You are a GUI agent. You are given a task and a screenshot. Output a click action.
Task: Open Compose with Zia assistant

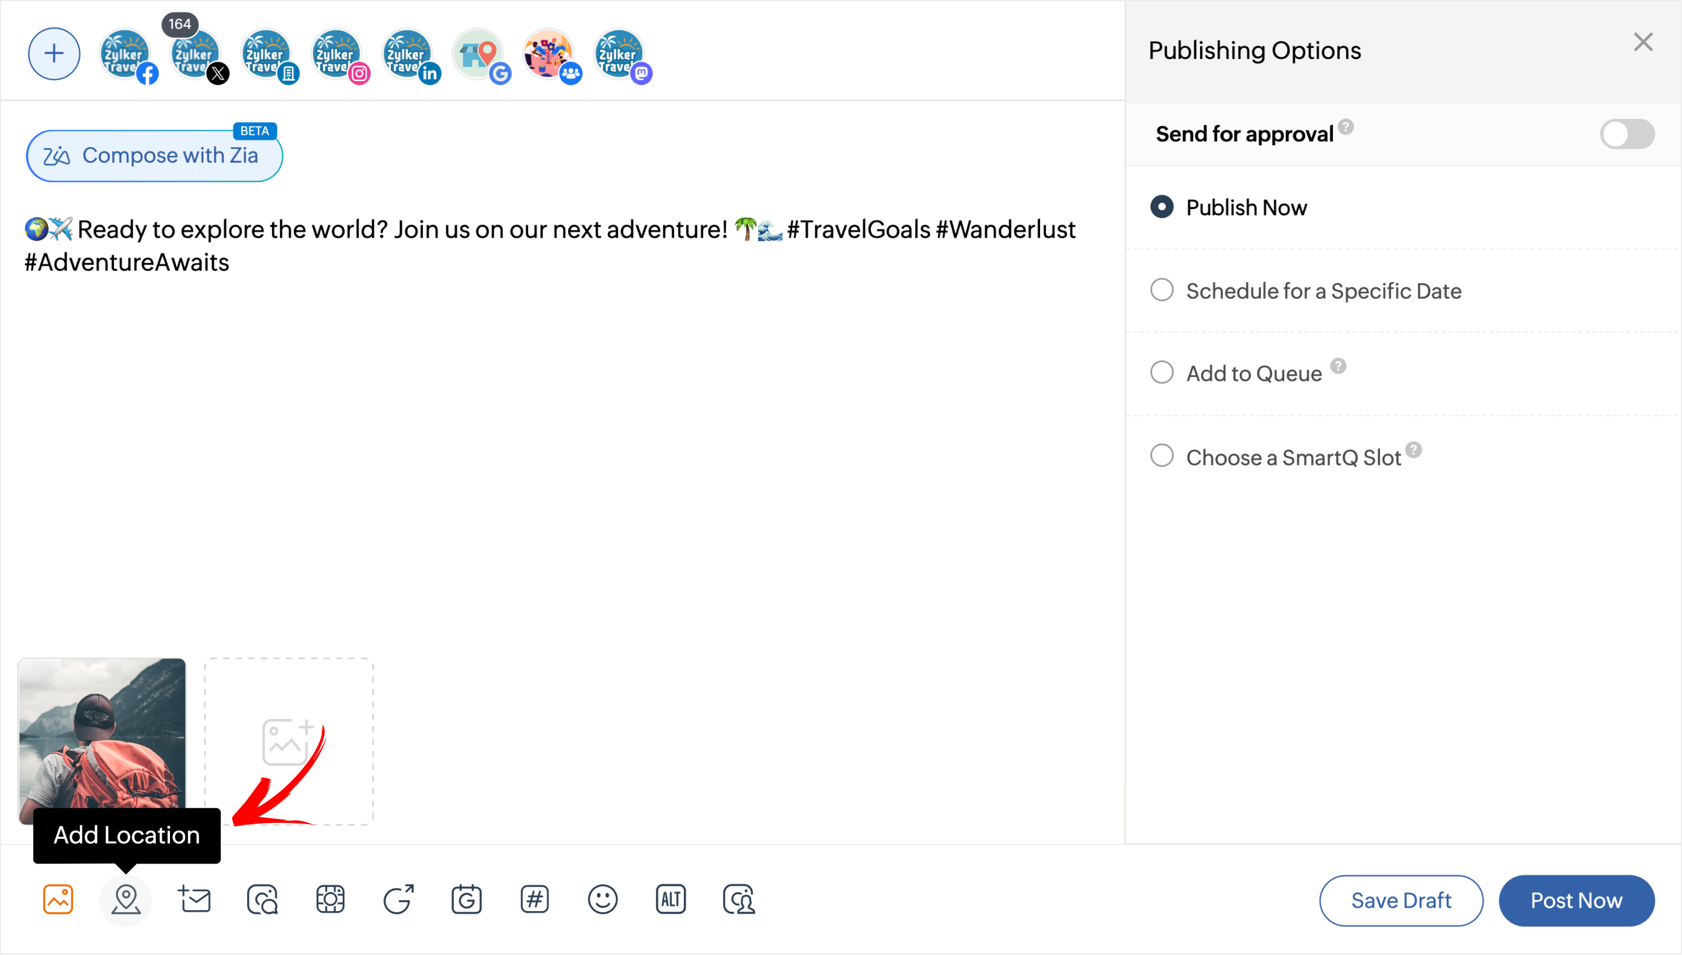click(x=154, y=156)
